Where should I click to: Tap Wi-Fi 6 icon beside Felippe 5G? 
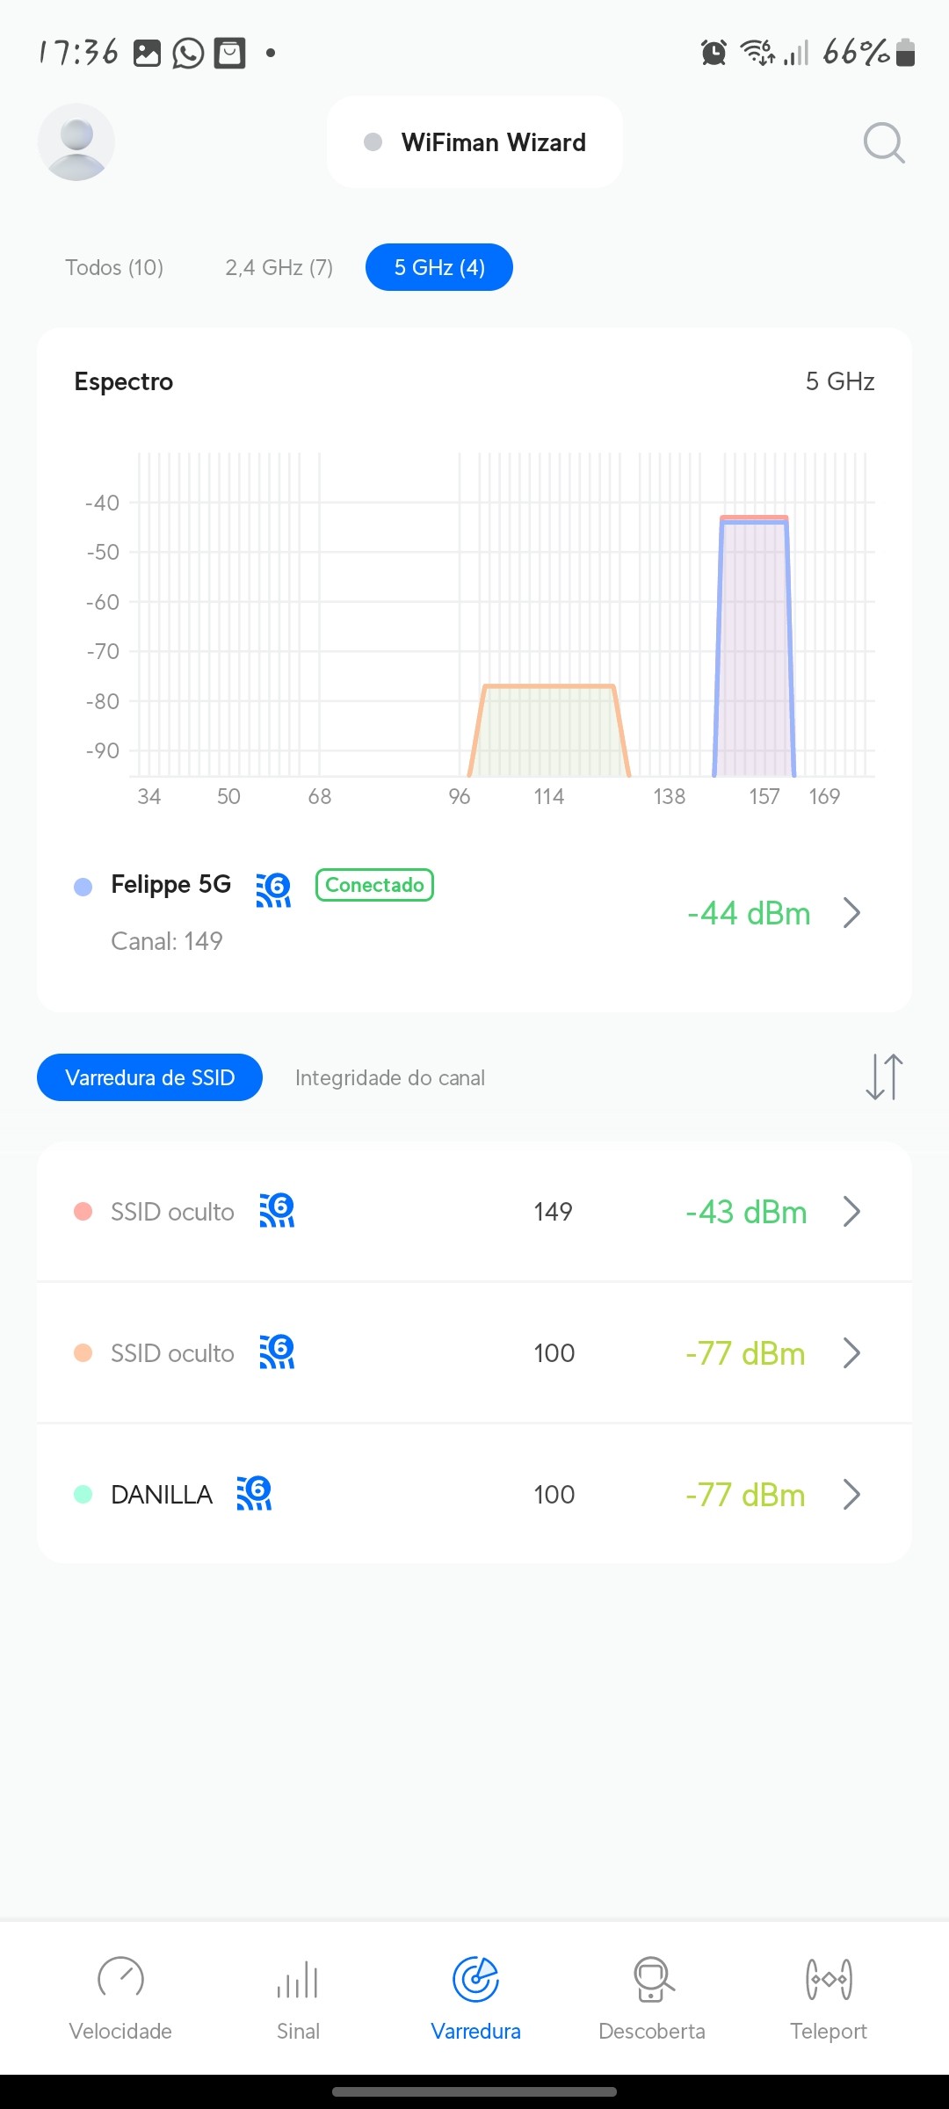273,889
